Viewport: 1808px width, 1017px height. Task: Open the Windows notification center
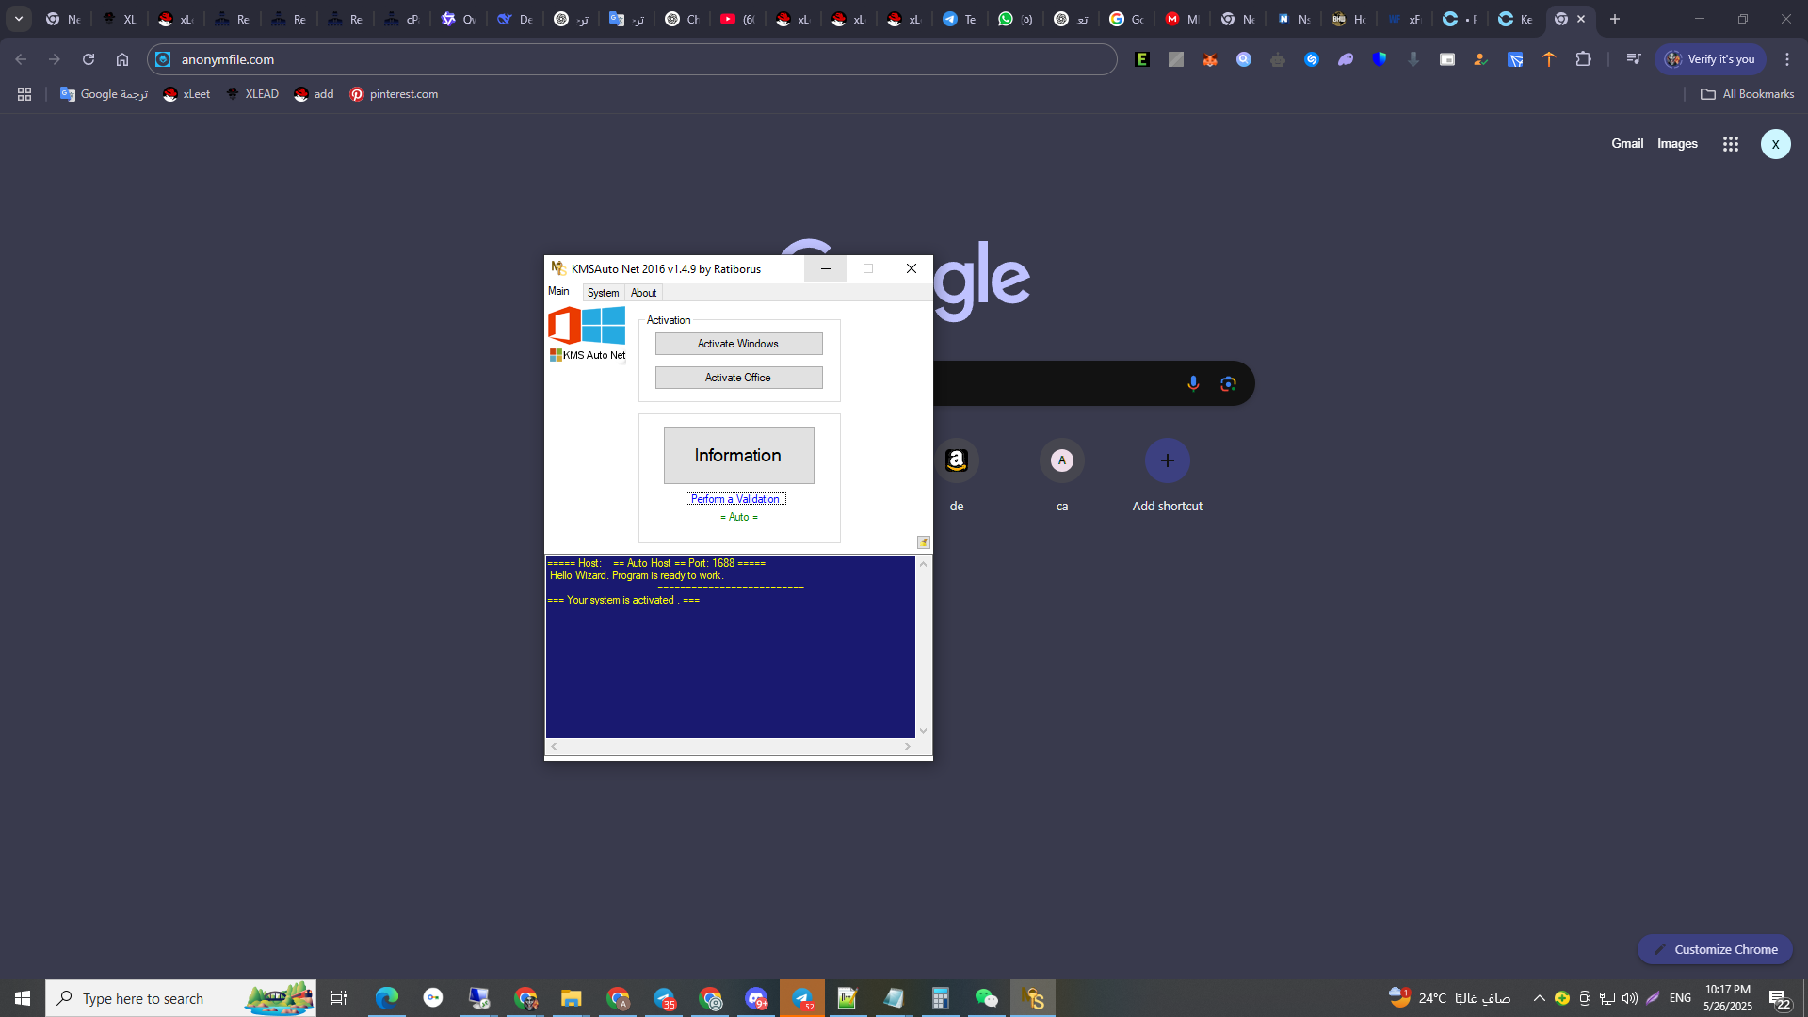tap(1780, 998)
